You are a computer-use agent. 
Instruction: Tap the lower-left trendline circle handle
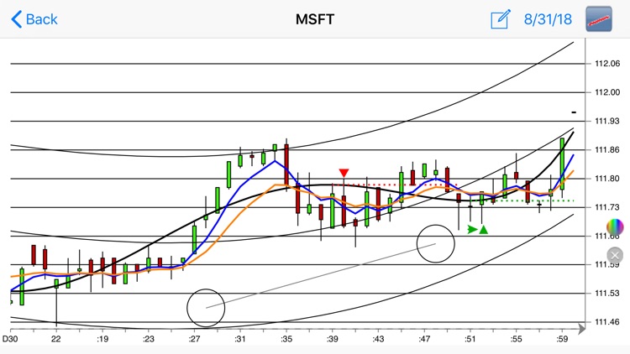point(206,308)
